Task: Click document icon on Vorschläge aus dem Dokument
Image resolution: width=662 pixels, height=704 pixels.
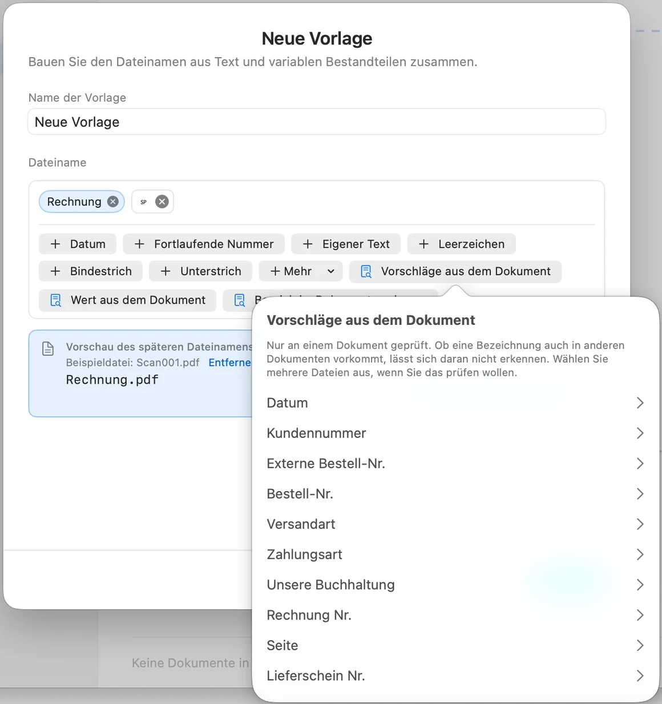Action: click(366, 271)
